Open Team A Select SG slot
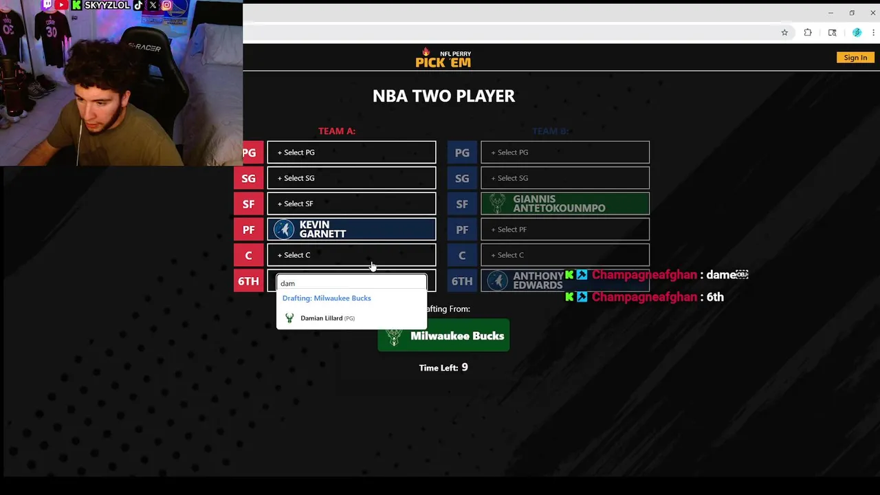The width and height of the screenshot is (880, 495). [351, 178]
